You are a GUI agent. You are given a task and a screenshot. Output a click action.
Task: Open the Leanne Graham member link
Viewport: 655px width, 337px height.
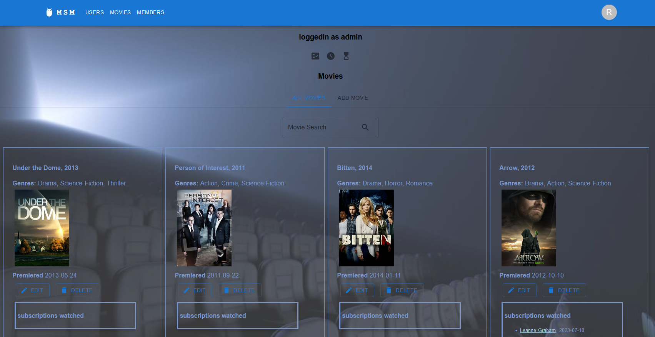tap(538, 330)
